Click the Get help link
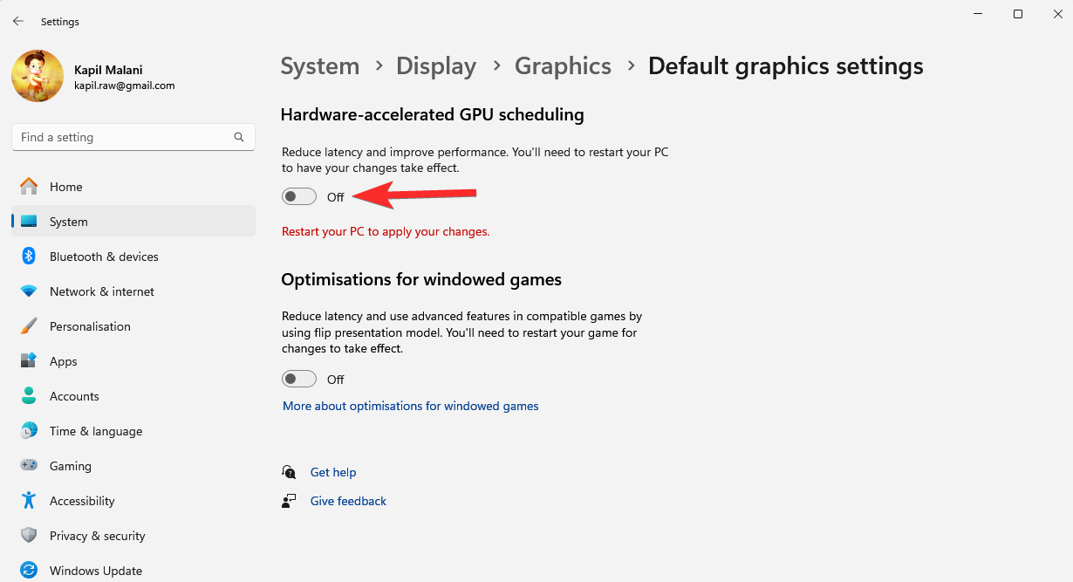Image resolution: width=1073 pixels, height=582 pixels. click(x=333, y=472)
